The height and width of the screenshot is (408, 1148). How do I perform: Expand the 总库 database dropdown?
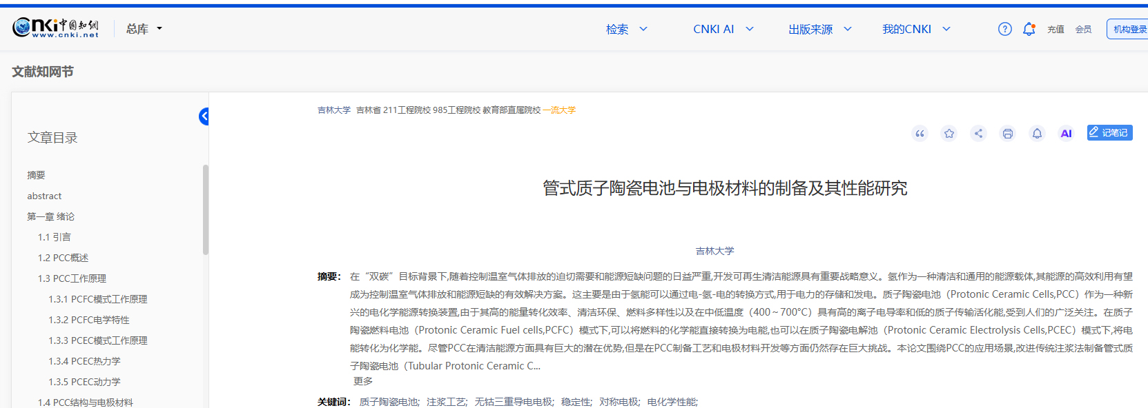(144, 29)
